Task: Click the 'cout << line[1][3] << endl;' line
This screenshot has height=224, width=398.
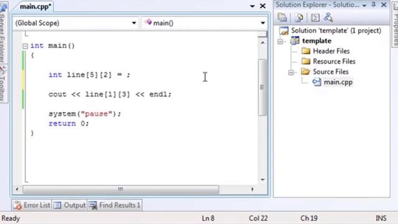Action: pos(110,95)
